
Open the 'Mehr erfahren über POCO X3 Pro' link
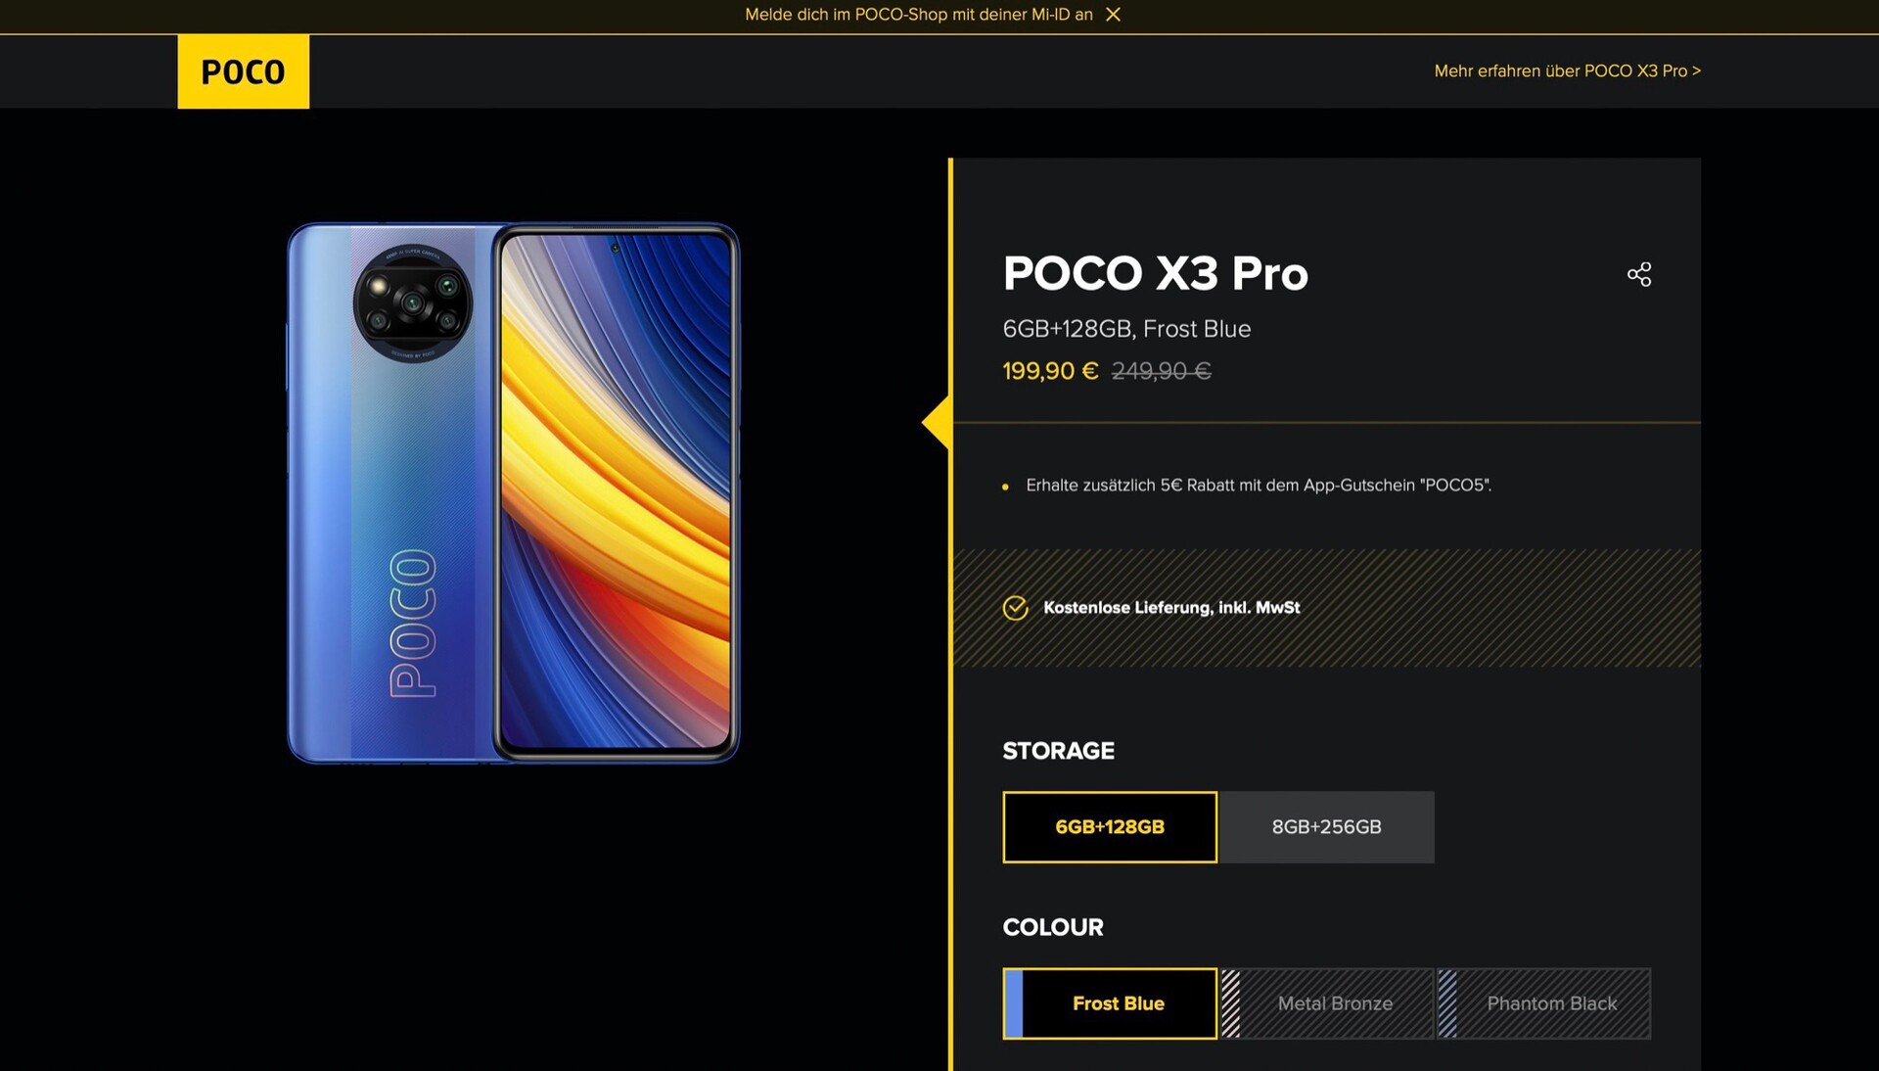[x=1567, y=70]
